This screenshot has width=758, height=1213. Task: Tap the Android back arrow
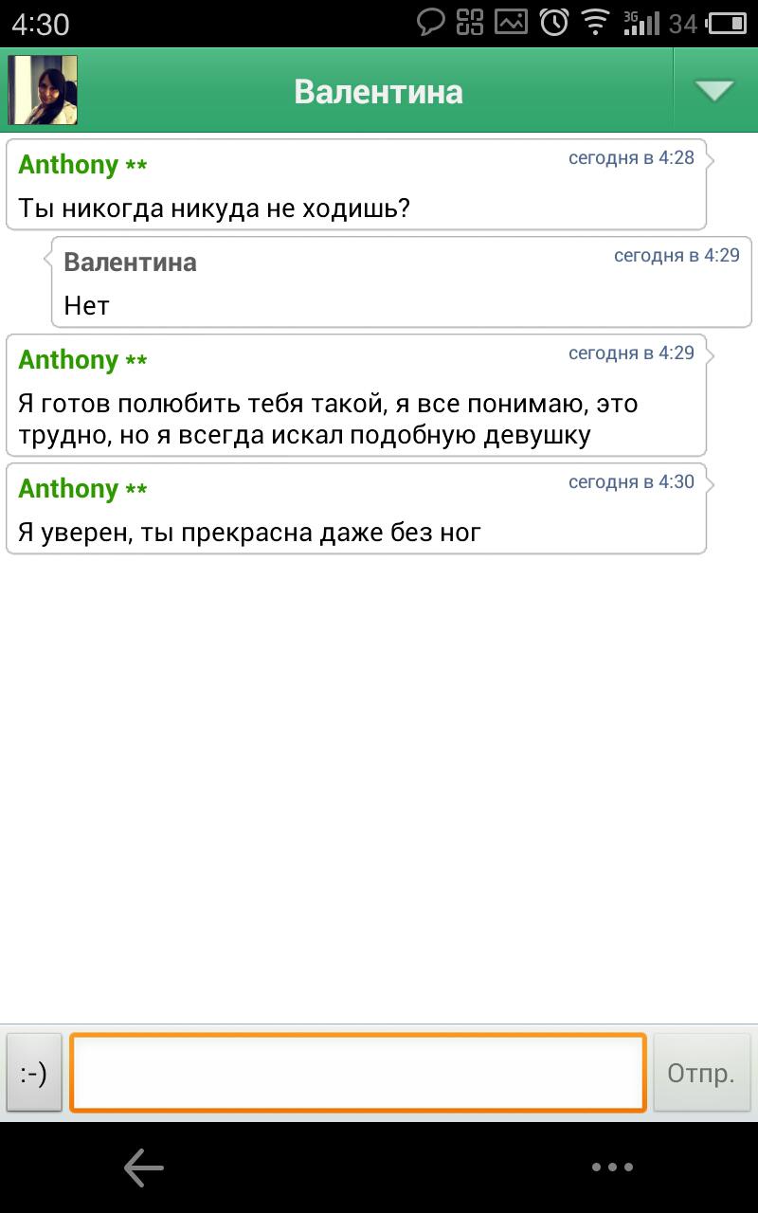tap(144, 1168)
